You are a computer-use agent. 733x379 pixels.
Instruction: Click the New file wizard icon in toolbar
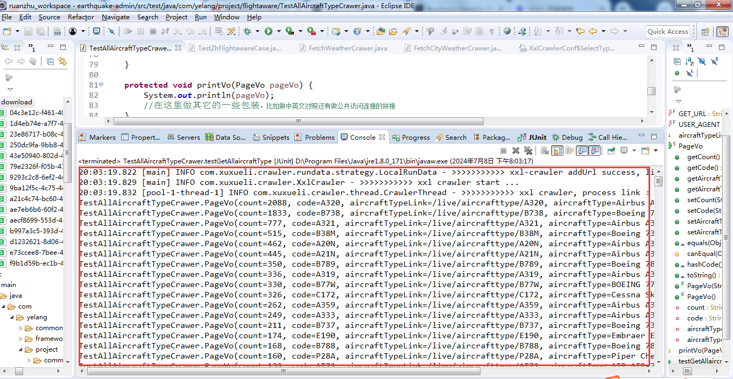7,31
